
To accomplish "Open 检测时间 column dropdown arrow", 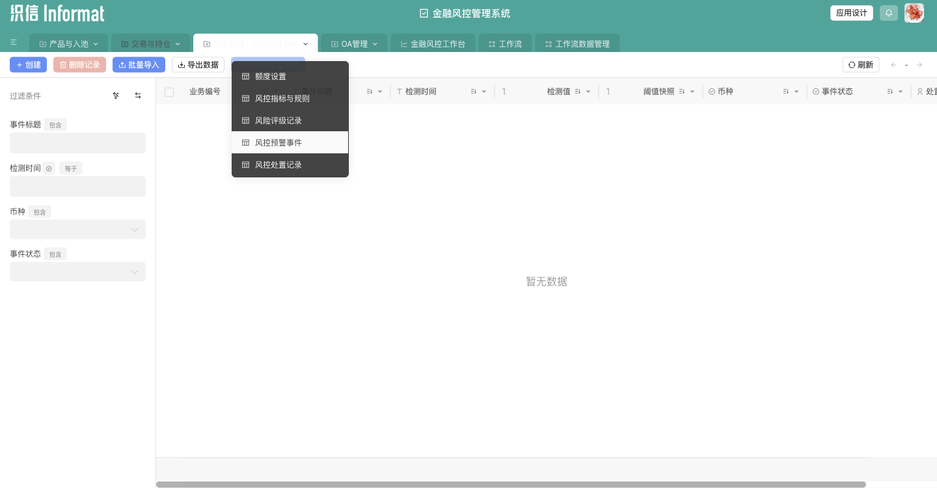I will point(484,92).
